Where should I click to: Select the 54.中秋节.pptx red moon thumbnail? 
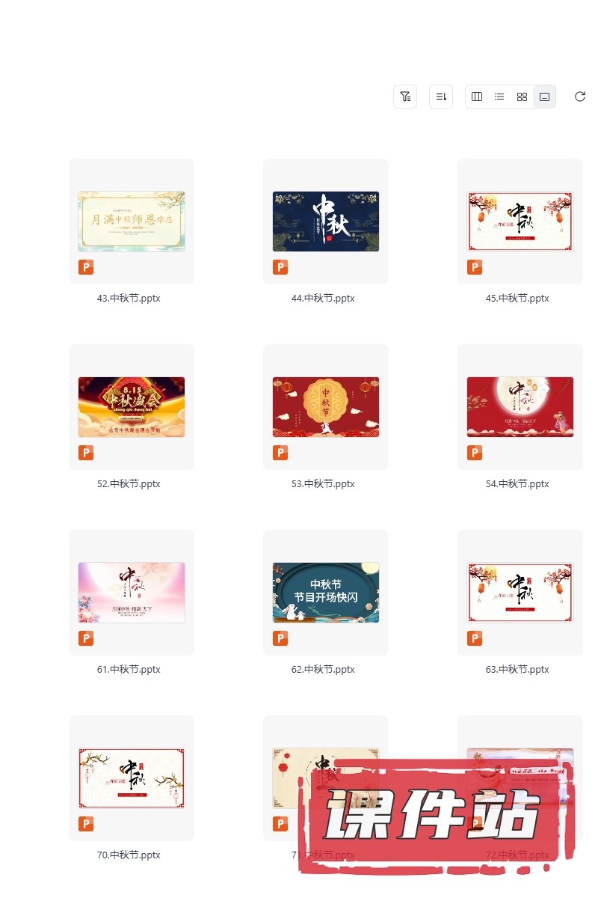[x=520, y=406]
